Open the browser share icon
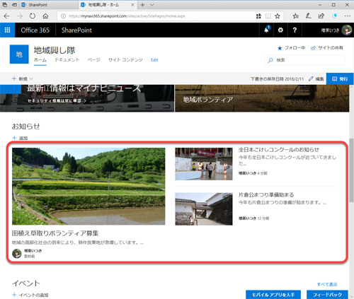Screen dimensions: 354x299 pyautogui.click(x=321, y=16)
